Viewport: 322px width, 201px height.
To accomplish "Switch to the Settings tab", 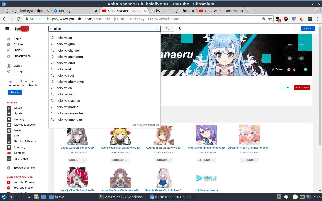I will (75, 11).
